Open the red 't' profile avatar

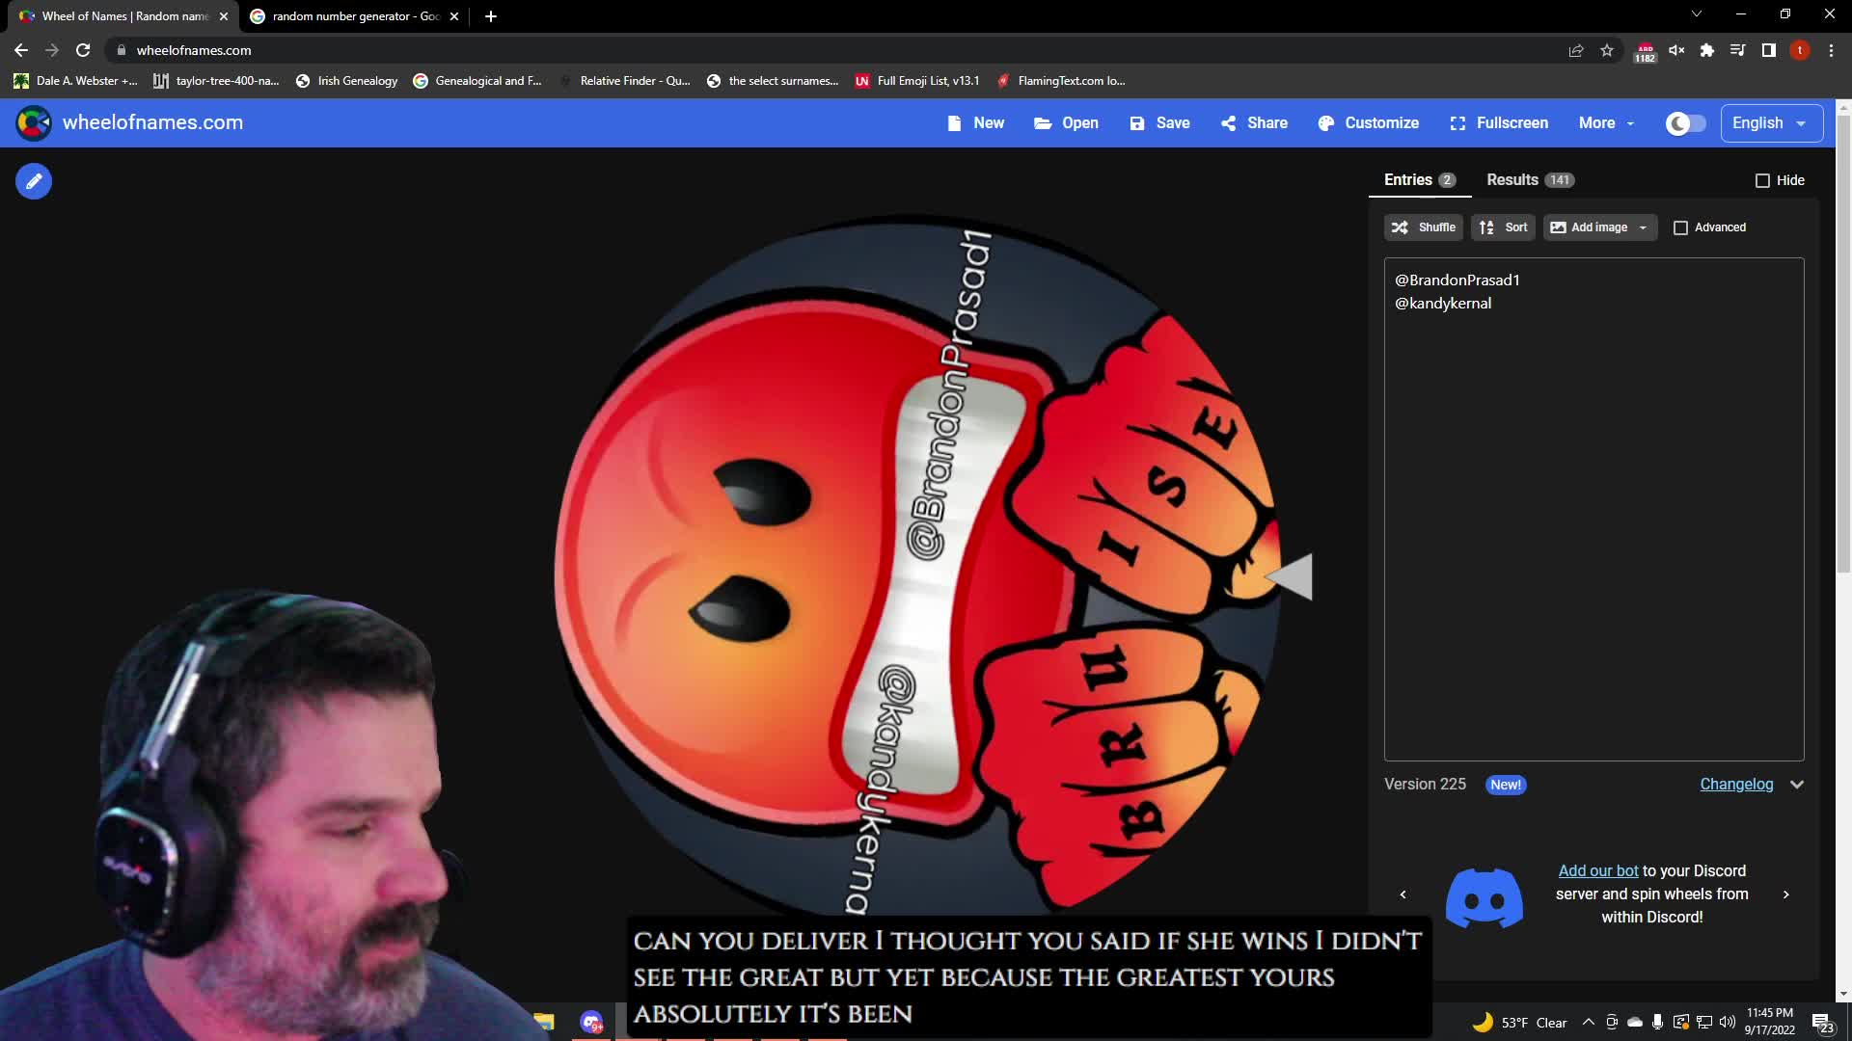point(1799,50)
